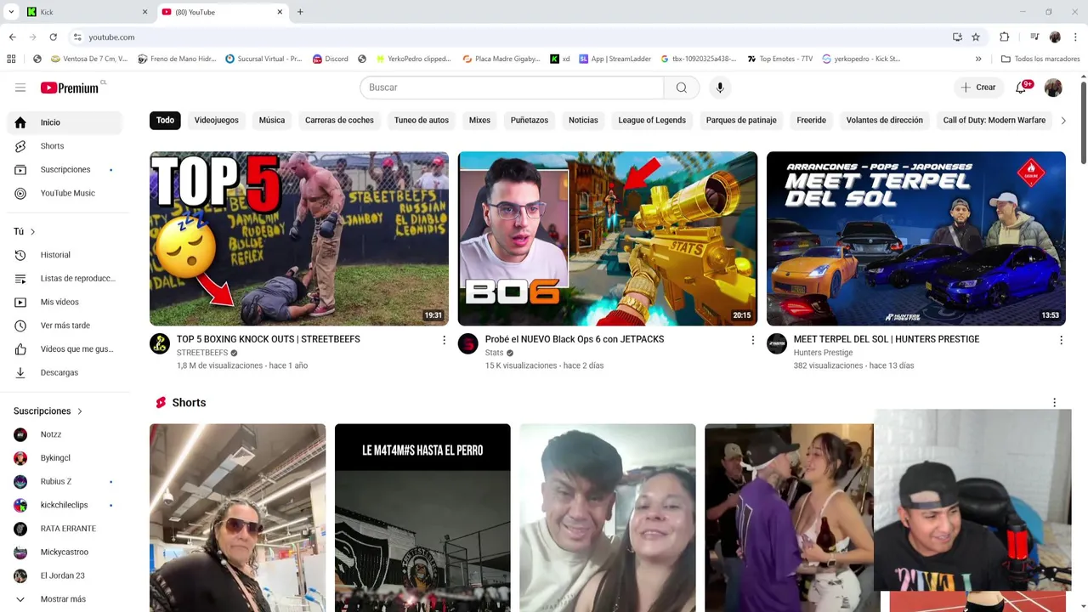Viewport: 1088px width, 612px height.
Task: Show more bookmarks with double chevron
Action: coord(978,59)
